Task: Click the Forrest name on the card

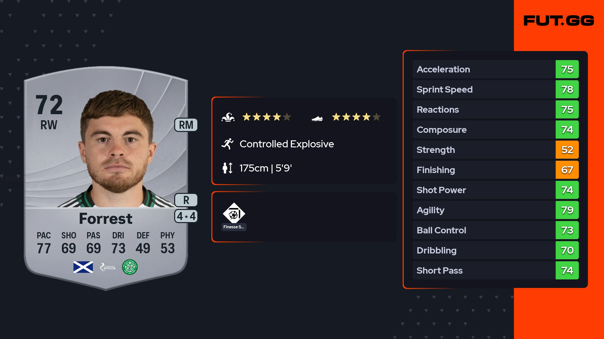Action: (x=105, y=219)
